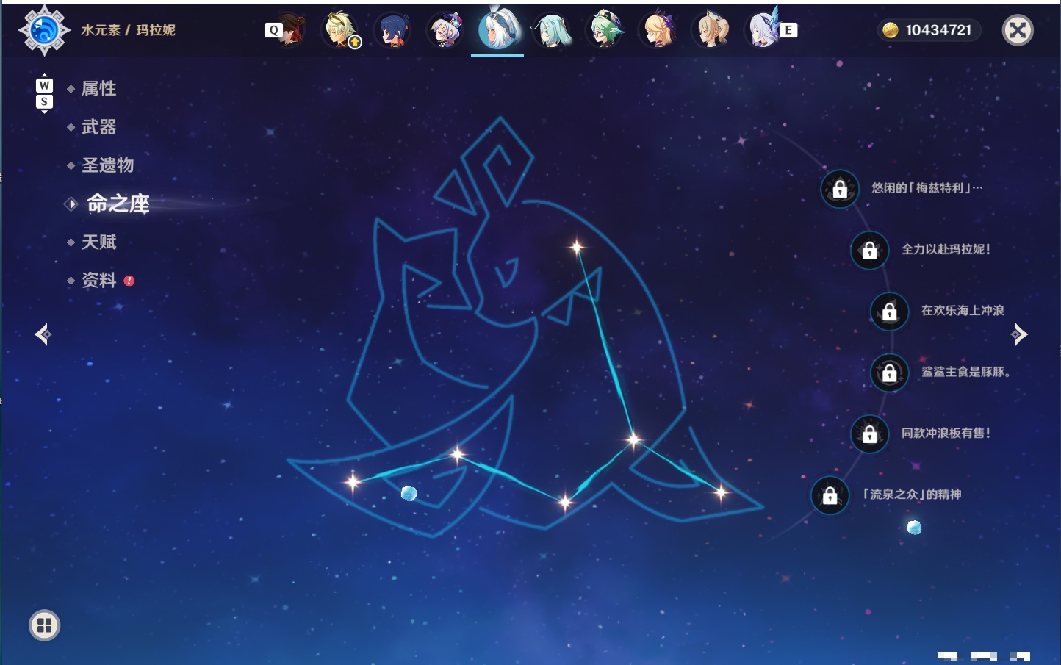The width and height of the screenshot is (1061, 665).
Task: Click the constellation name 「流泉之众」的精神
Action: [x=912, y=494]
